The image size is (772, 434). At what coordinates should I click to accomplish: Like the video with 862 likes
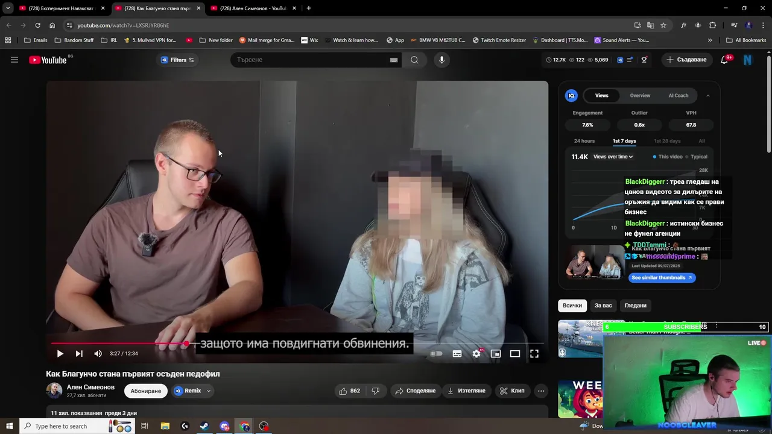(x=350, y=391)
